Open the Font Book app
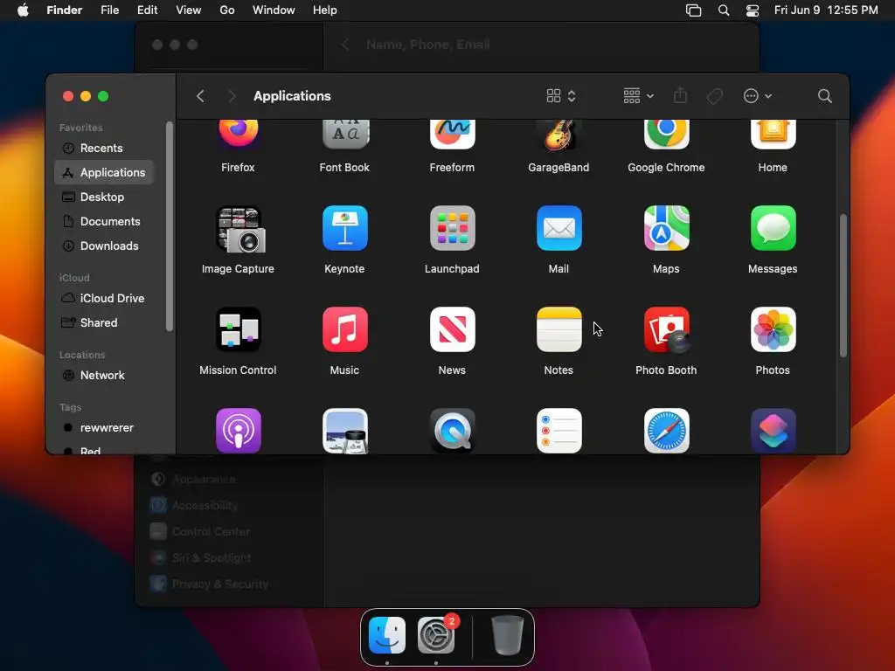This screenshot has height=671, width=895. coord(344,135)
